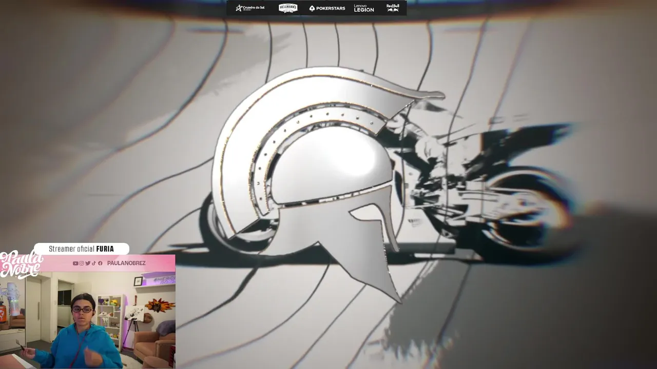
Task: Click the Instagram icon in pink banner
Action: [82, 263]
